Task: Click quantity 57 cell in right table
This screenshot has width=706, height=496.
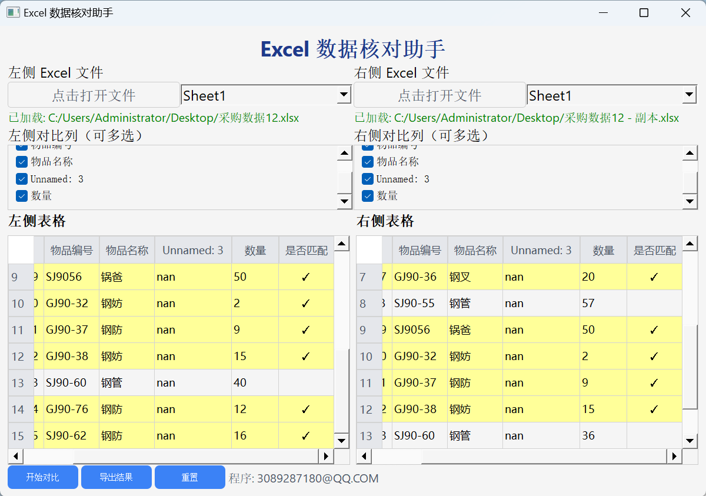Action: point(604,304)
